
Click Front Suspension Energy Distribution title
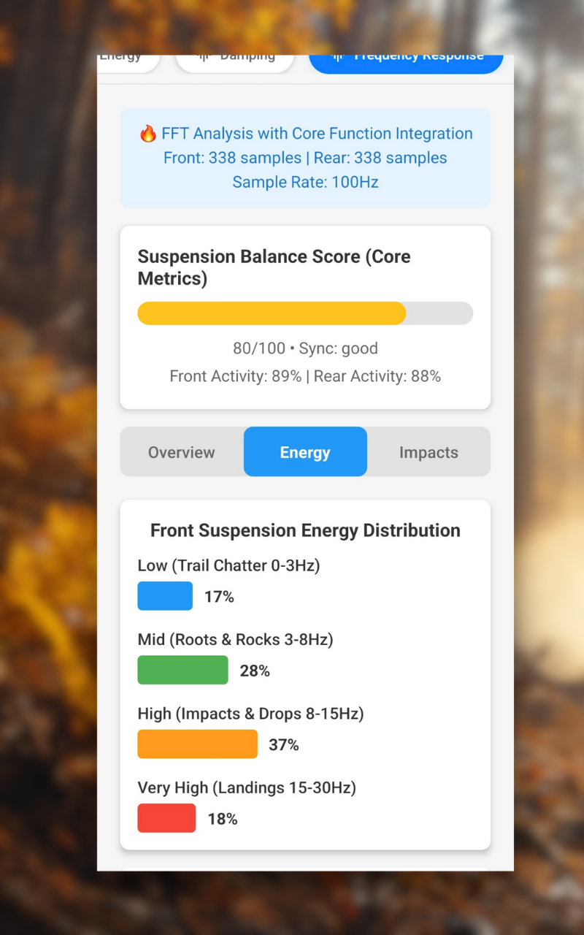[x=305, y=530]
